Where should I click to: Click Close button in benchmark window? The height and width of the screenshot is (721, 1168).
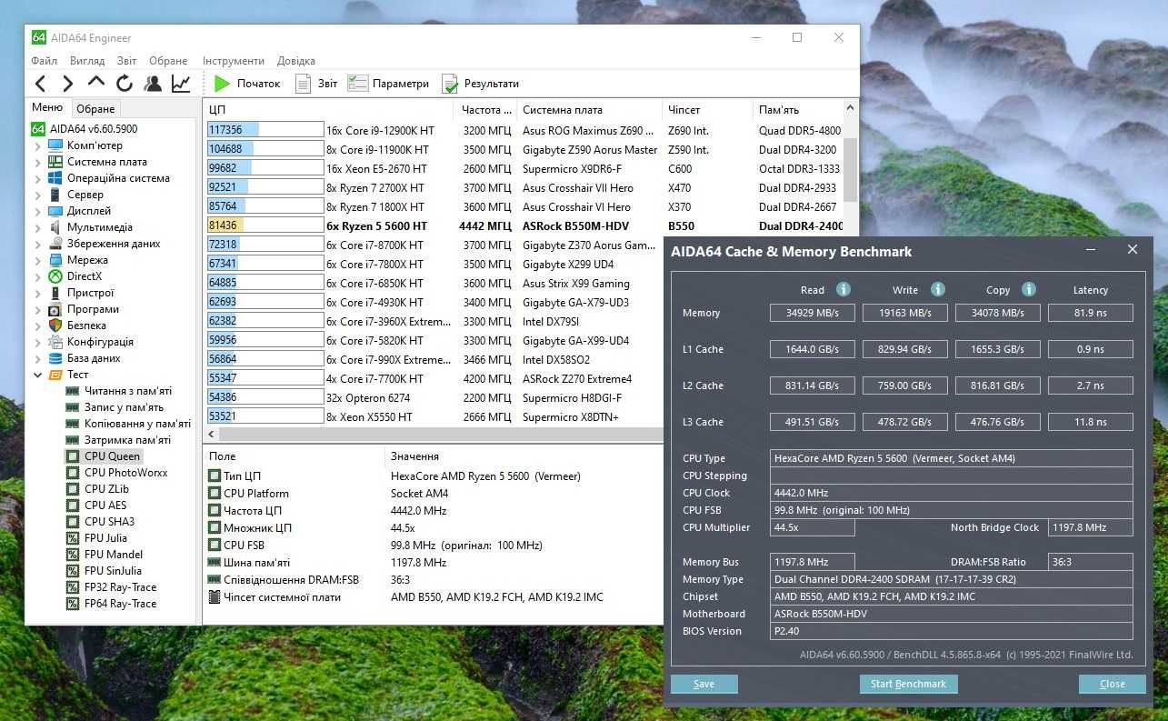pyautogui.click(x=1112, y=684)
